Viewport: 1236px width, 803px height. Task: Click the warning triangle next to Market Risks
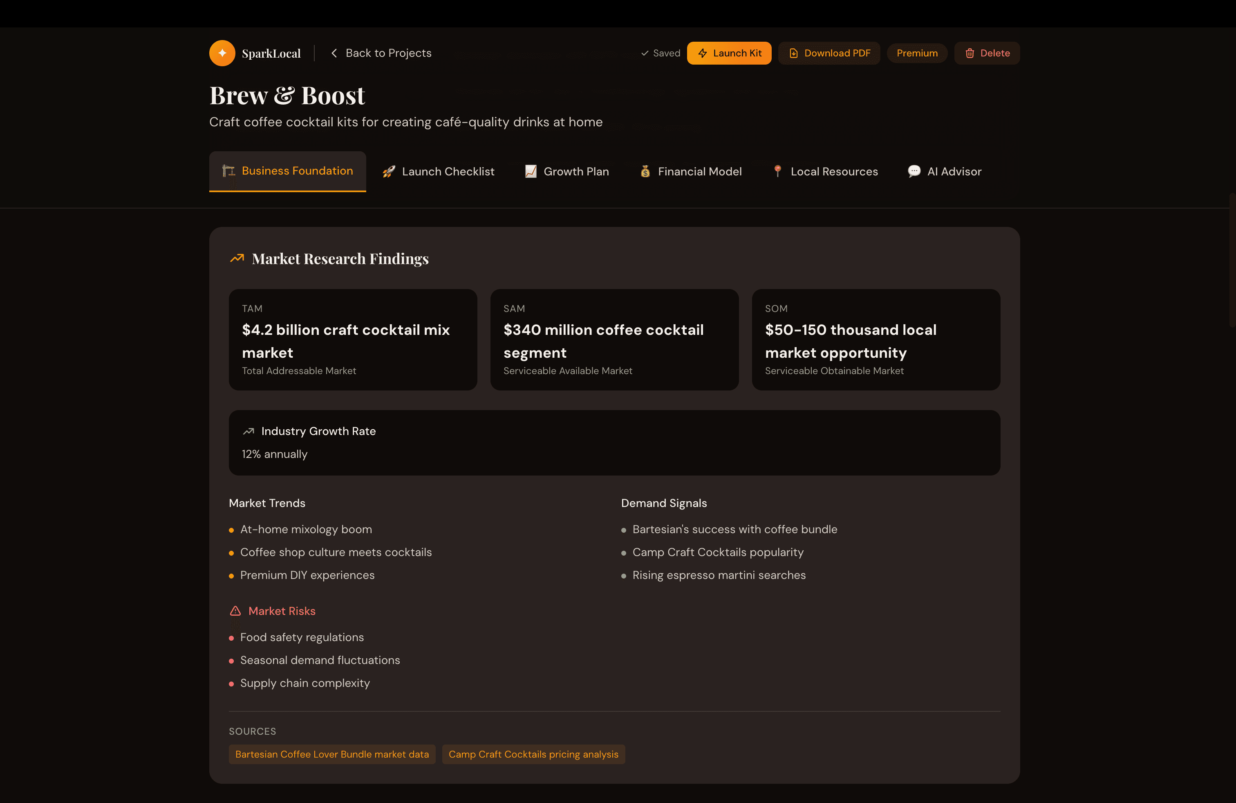click(x=235, y=611)
